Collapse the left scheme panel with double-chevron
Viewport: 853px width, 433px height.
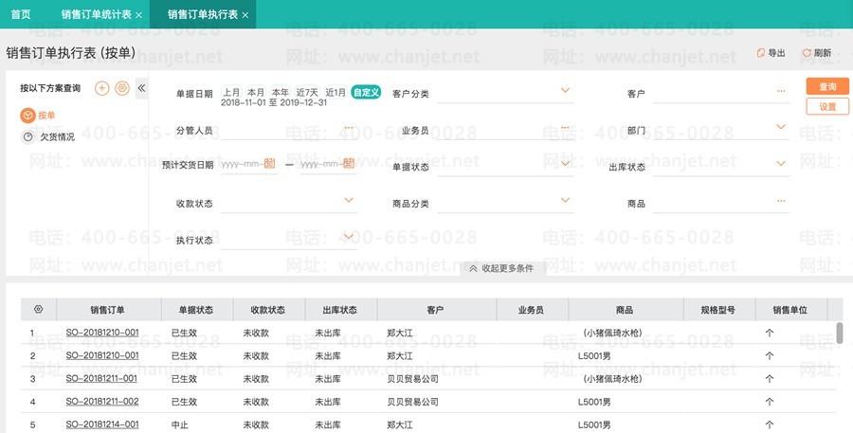point(141,88)
